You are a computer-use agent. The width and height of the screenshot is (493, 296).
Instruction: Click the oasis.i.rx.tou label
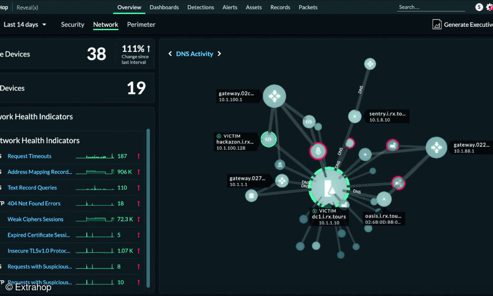point(384,219)
